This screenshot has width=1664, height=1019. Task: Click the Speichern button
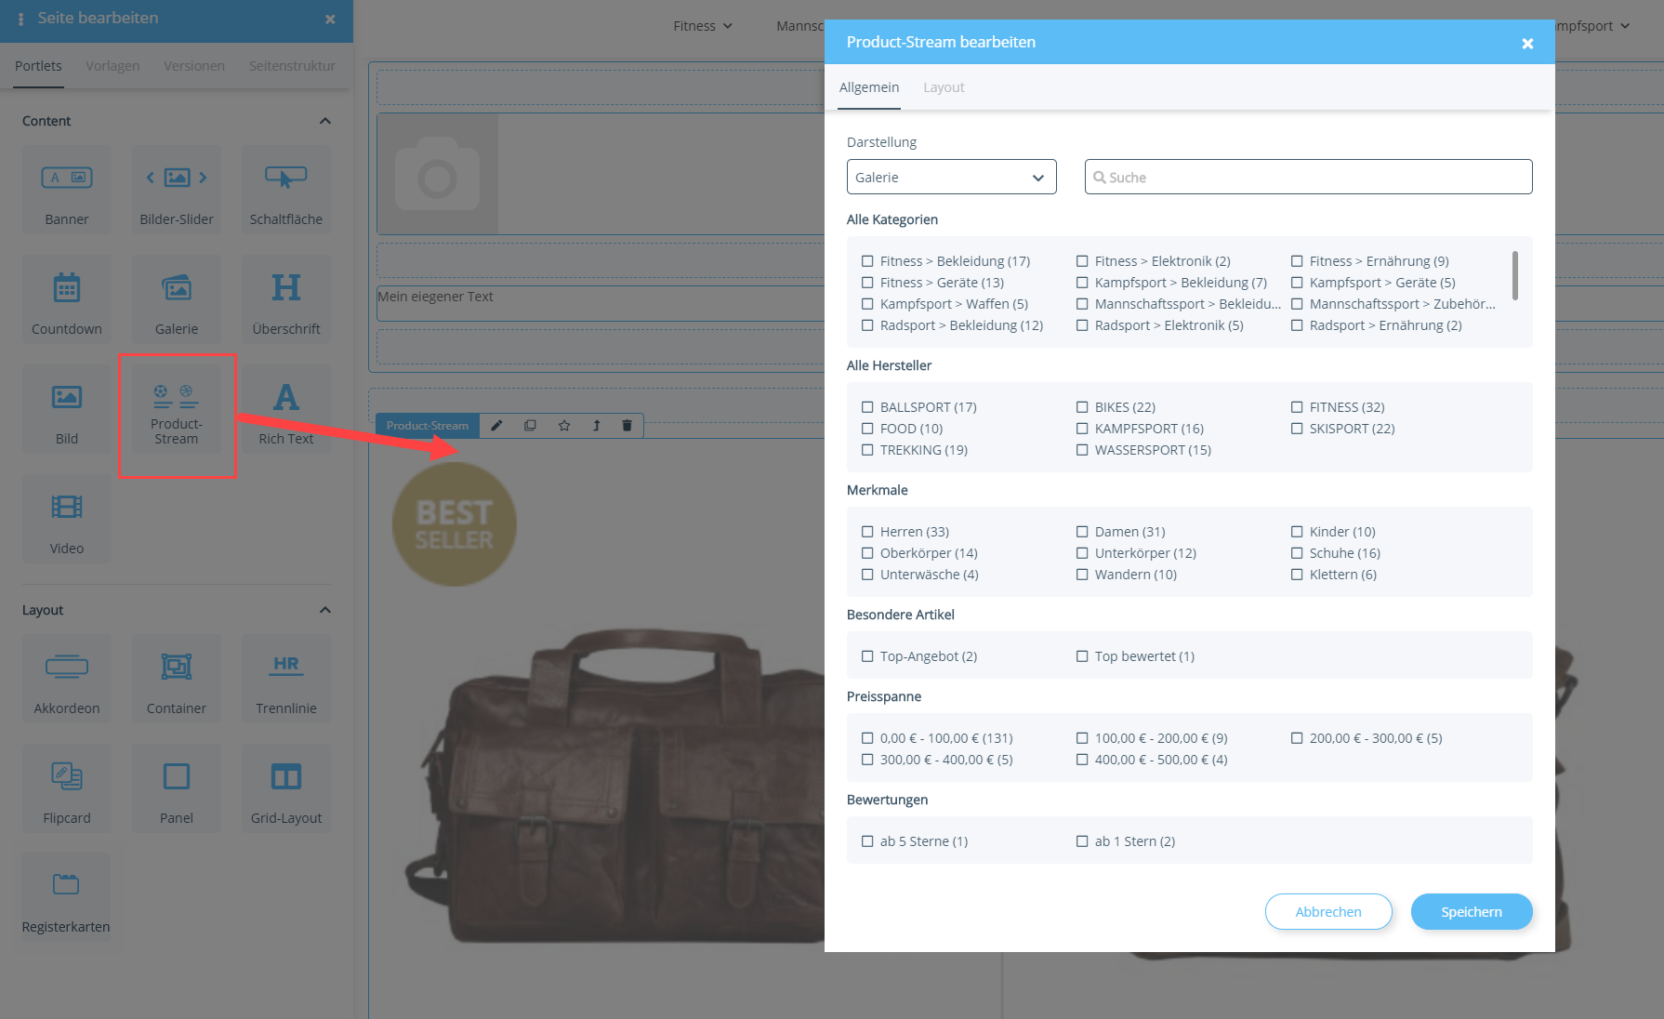[1471, 911]
